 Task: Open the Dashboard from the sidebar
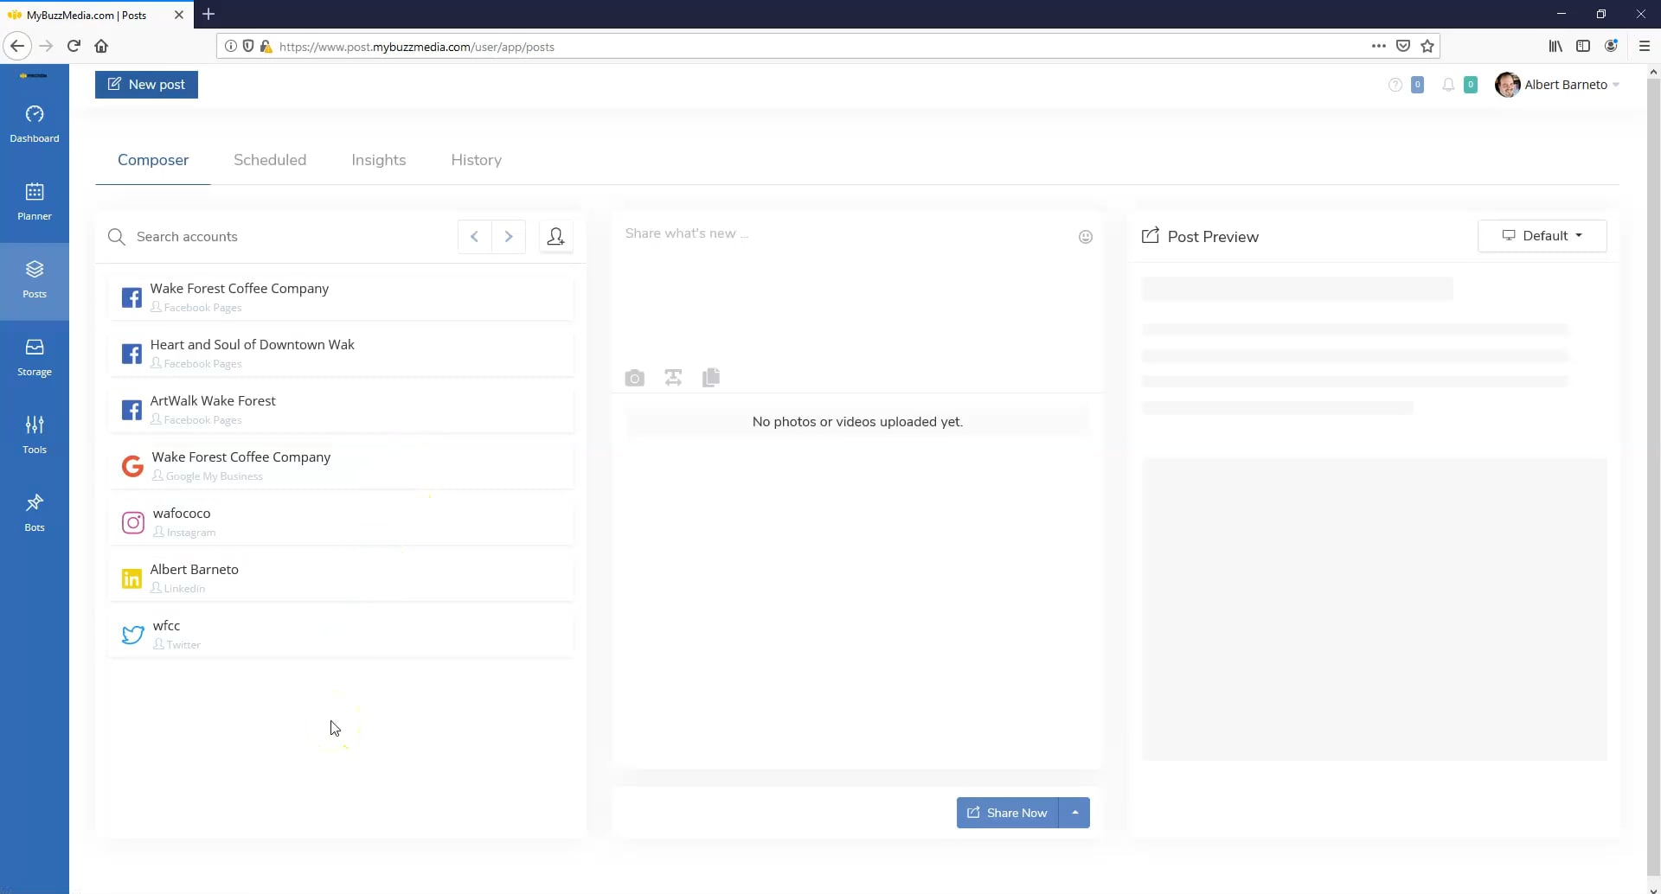[x=35, y=125]
